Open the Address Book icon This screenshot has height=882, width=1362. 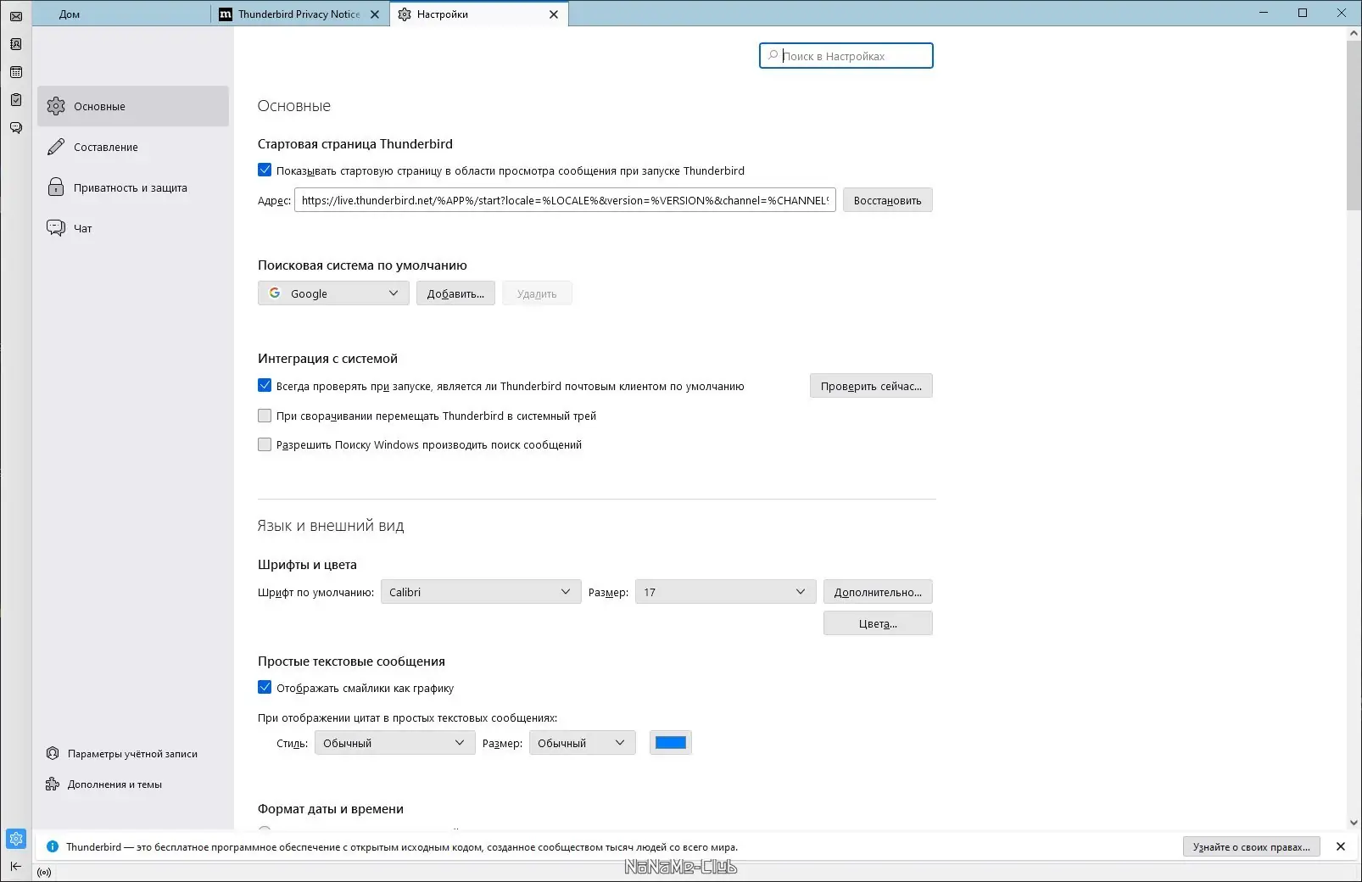click(16, 44)
